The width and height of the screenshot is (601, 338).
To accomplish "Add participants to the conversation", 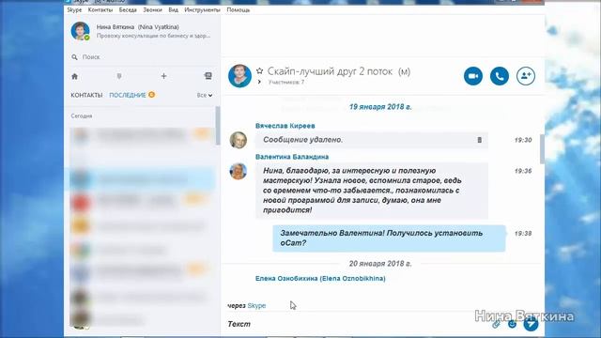I will 526,76.
